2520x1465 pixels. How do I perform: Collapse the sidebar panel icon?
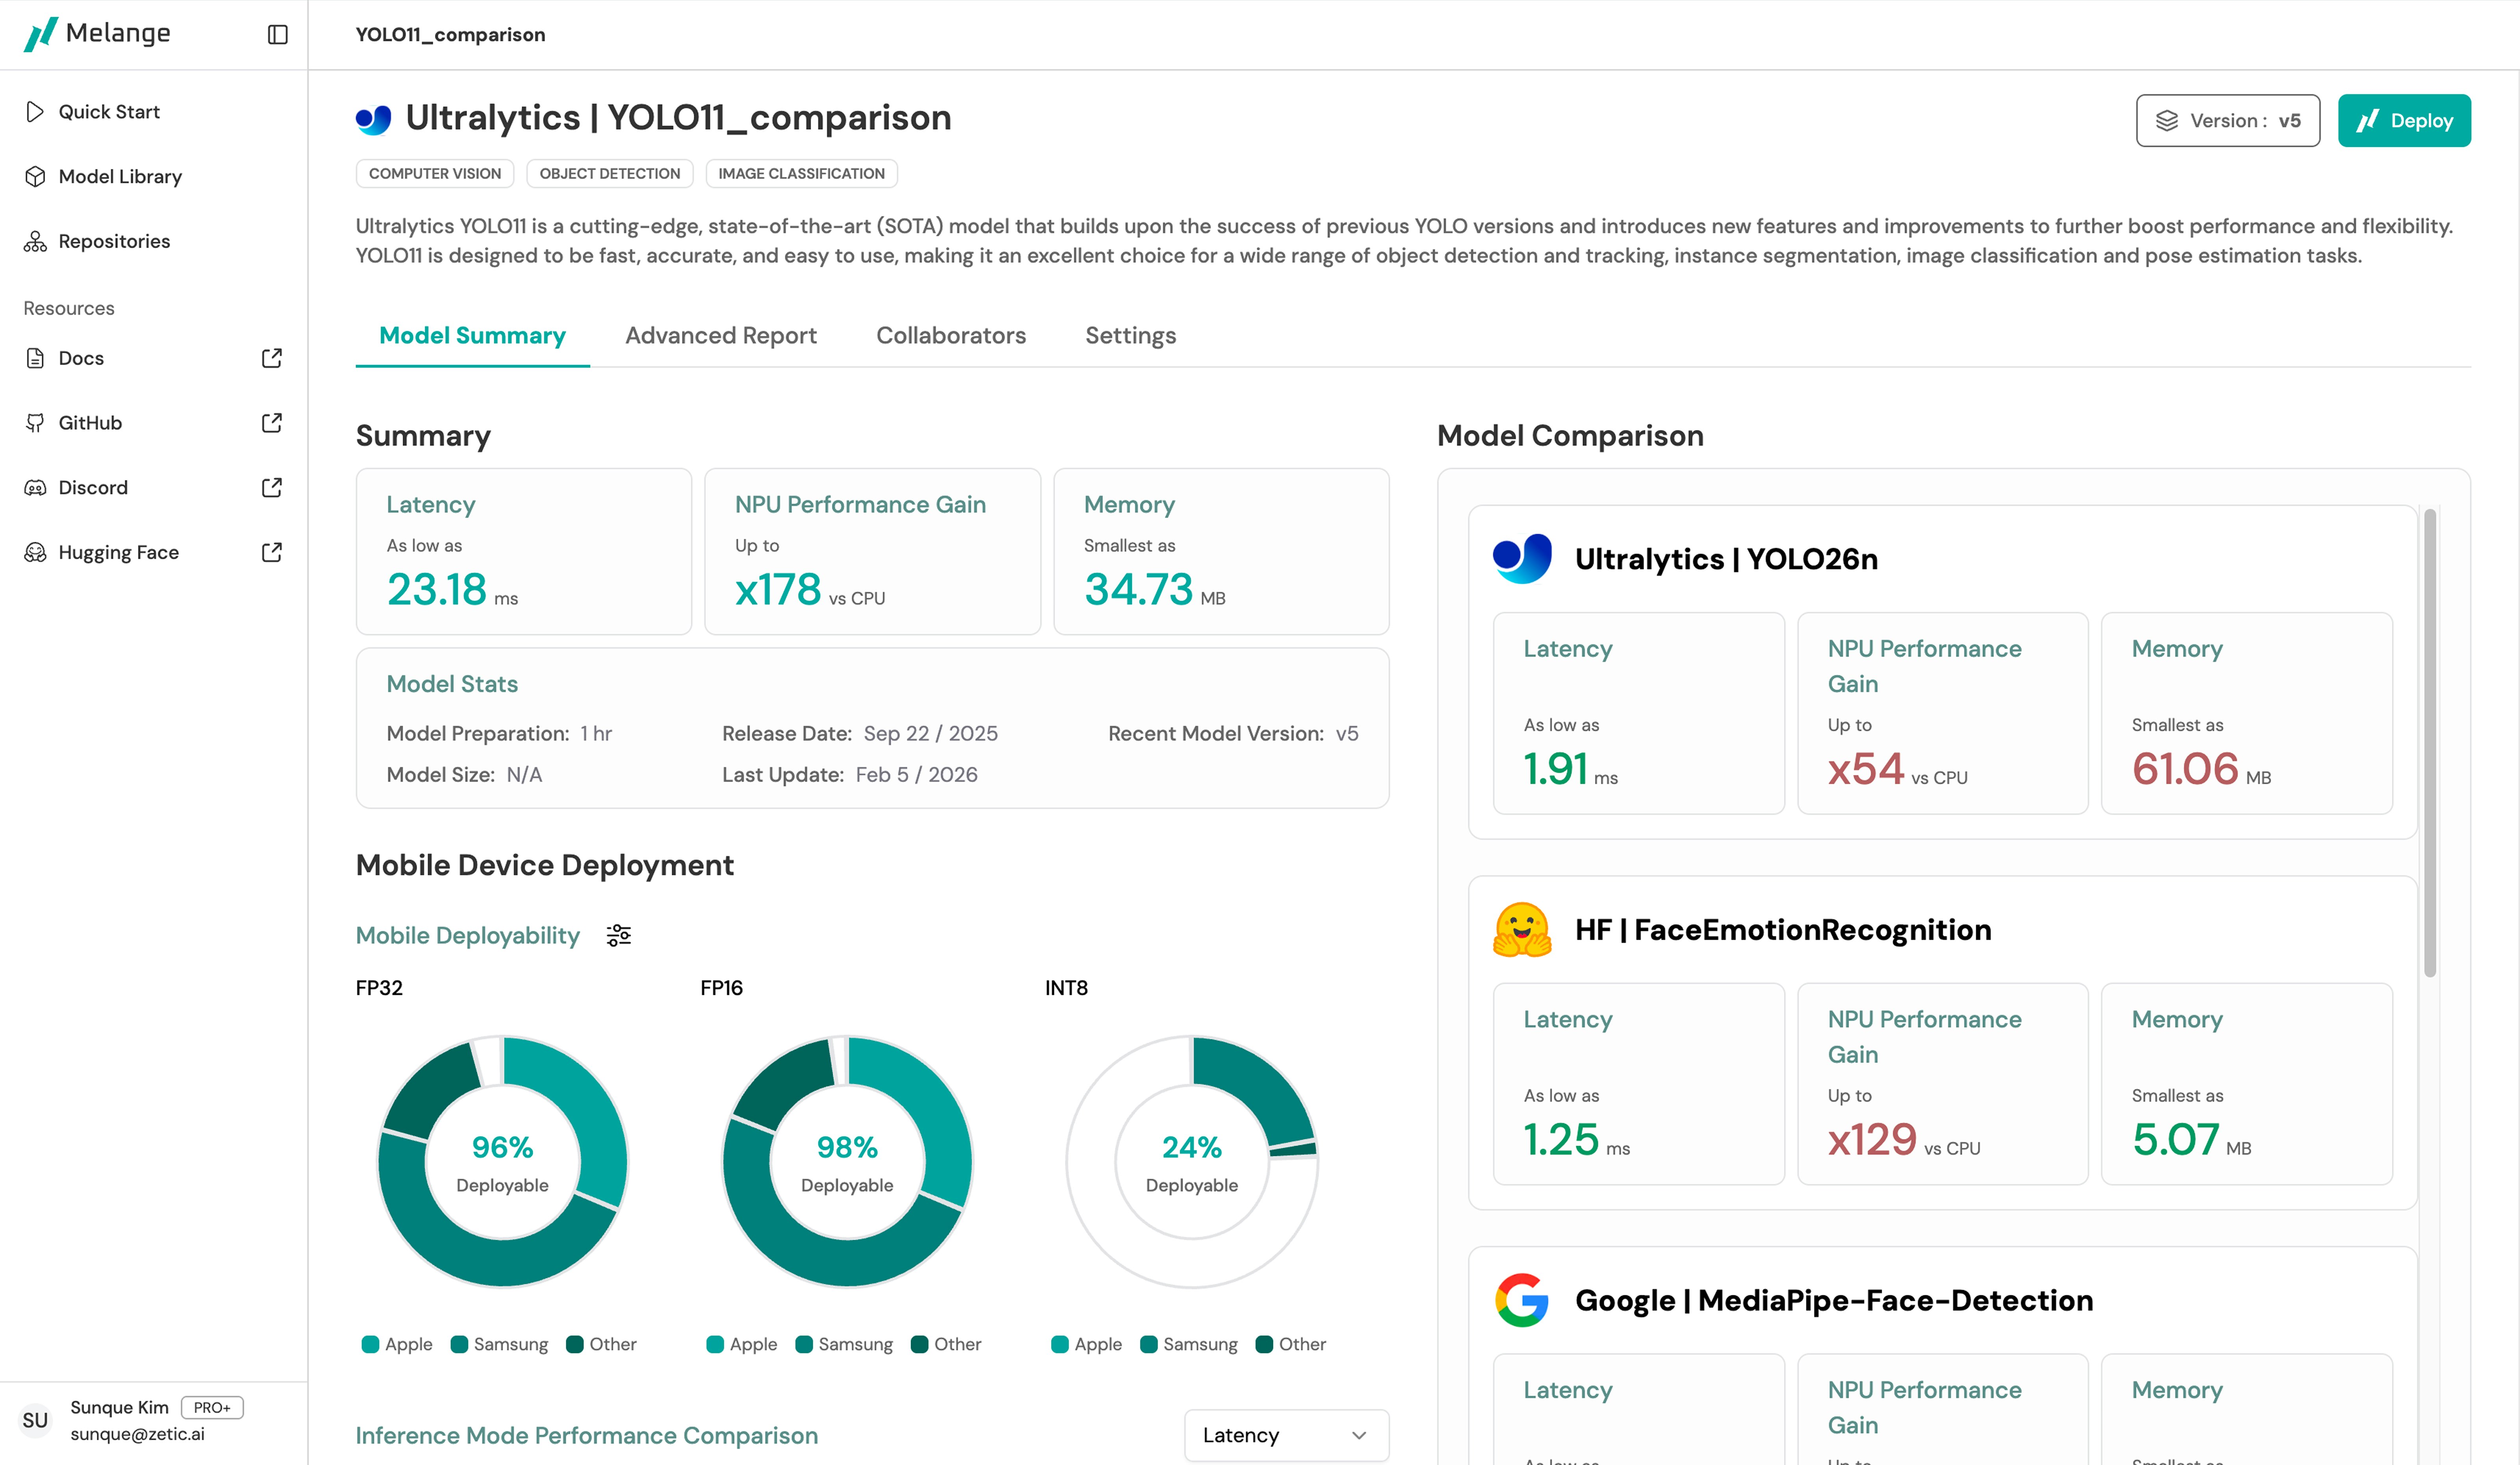click(x=278, y=34)
